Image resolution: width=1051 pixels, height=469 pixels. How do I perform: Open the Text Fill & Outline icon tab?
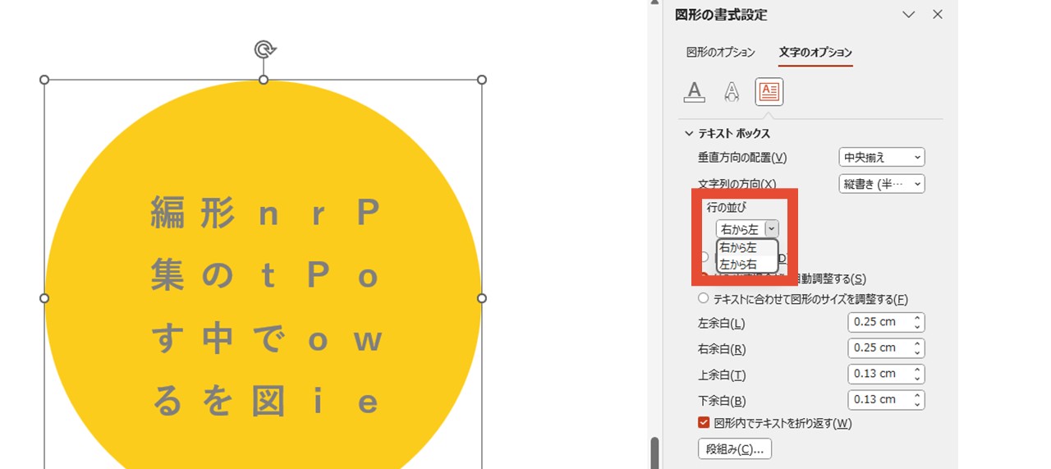[695, 92]
